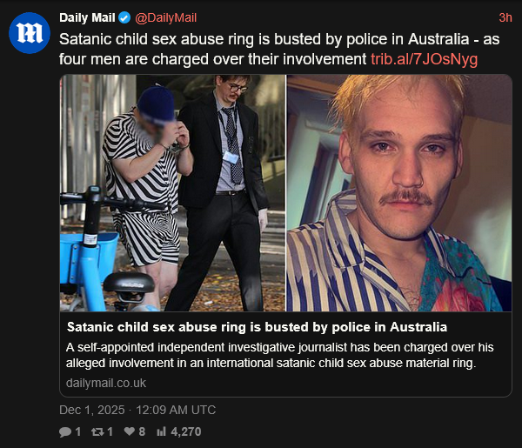Like the tweet with heart icon

129,431
